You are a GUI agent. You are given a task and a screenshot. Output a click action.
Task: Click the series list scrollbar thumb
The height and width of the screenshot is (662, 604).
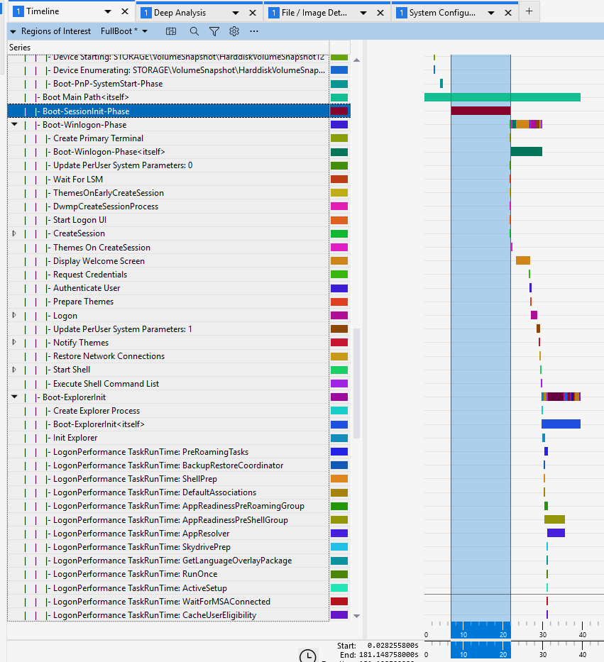click(356, 383)
